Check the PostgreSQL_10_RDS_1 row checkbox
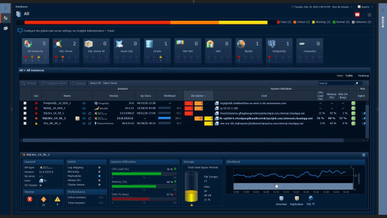This screenshot has height=218, width=387. point(25,103)
